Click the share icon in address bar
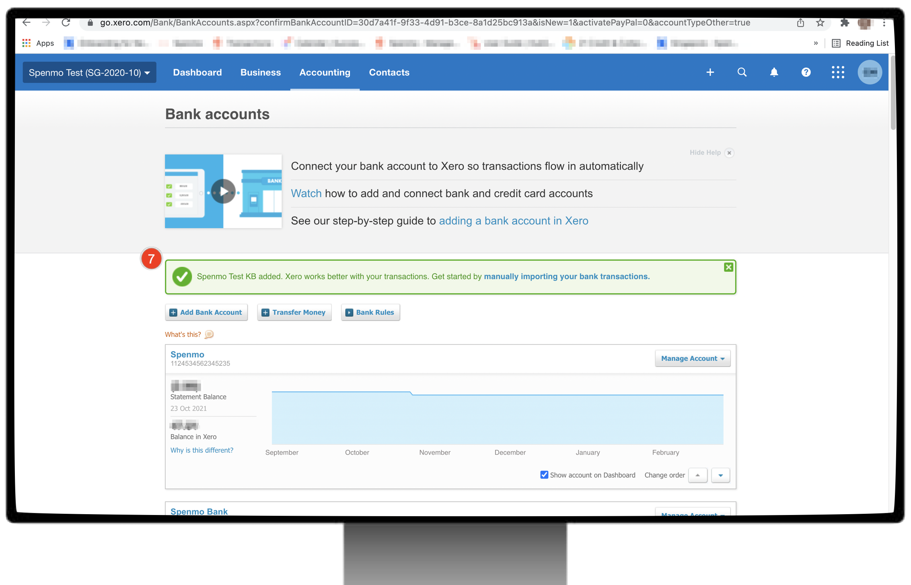Viewport: 911px width, 585px height. point(800,23)
